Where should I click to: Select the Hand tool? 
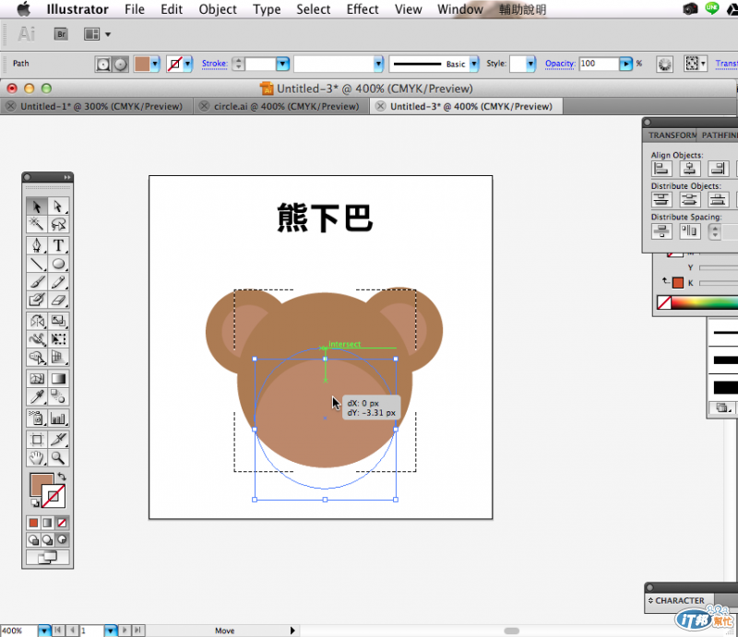(37, 457)
